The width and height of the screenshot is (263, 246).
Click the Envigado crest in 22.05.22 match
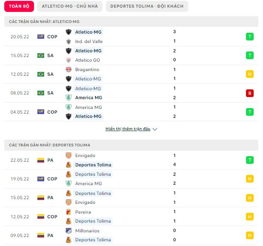click(68, 155)
